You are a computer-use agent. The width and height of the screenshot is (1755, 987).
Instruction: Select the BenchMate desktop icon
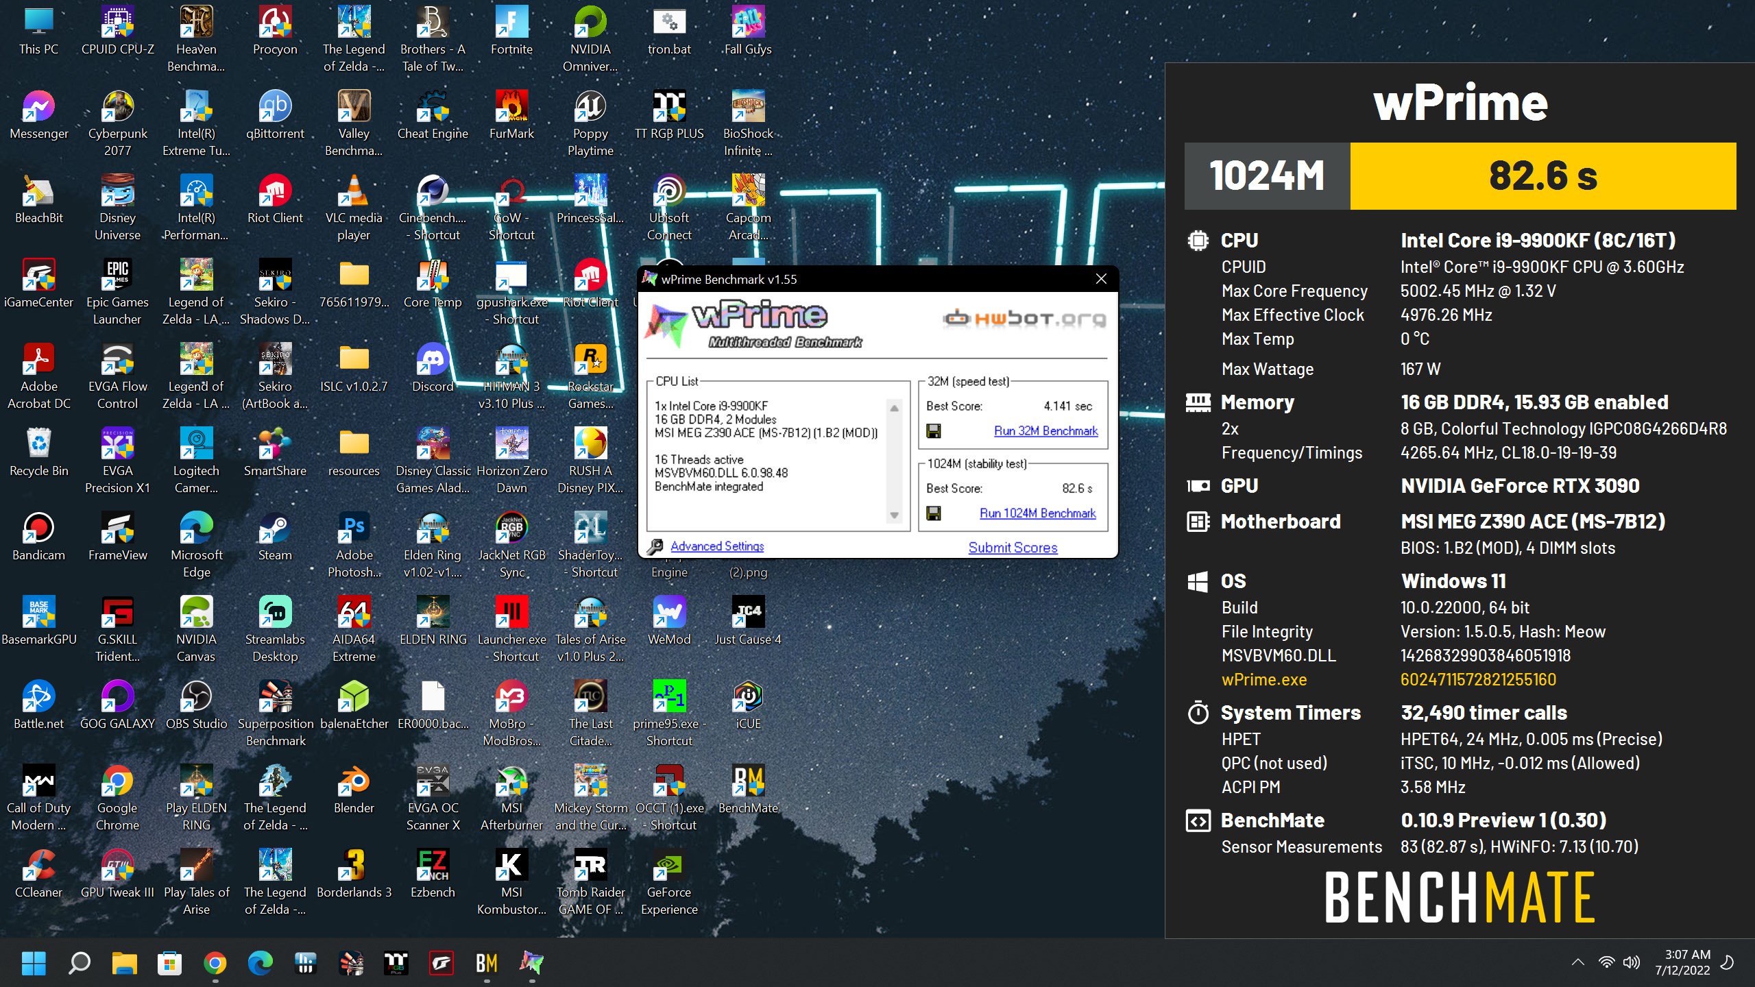click(x=748, y=790)
